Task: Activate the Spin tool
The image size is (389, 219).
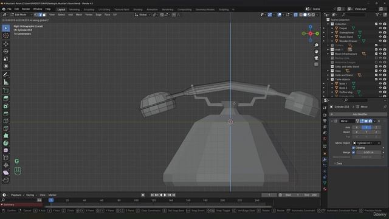Action: point(5,143)
